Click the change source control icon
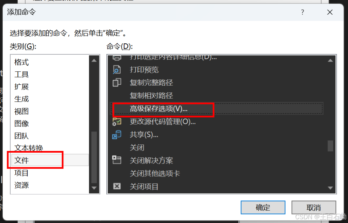The image size is (348, 223). coord(117,122)
